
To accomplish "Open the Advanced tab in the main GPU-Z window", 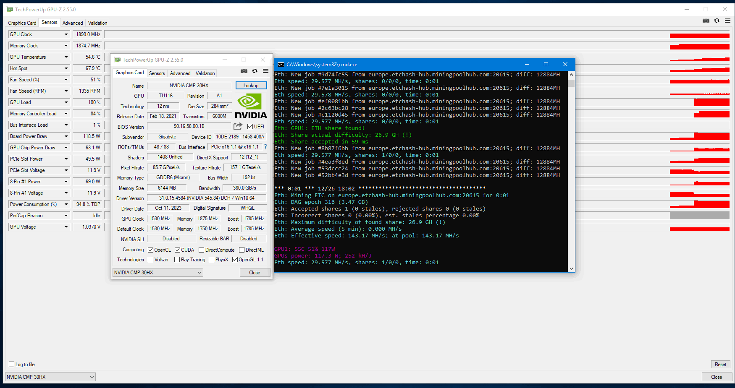I will pyautogui.click(x=73, y=23).
